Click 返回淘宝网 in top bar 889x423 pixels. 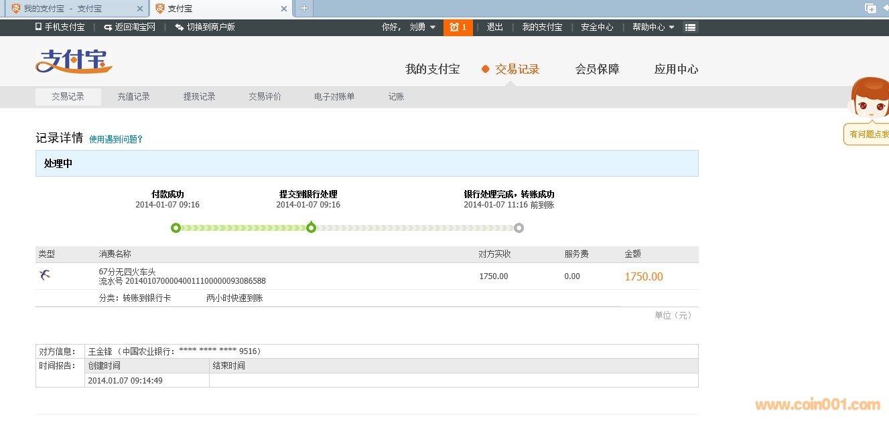pos(130,27)
